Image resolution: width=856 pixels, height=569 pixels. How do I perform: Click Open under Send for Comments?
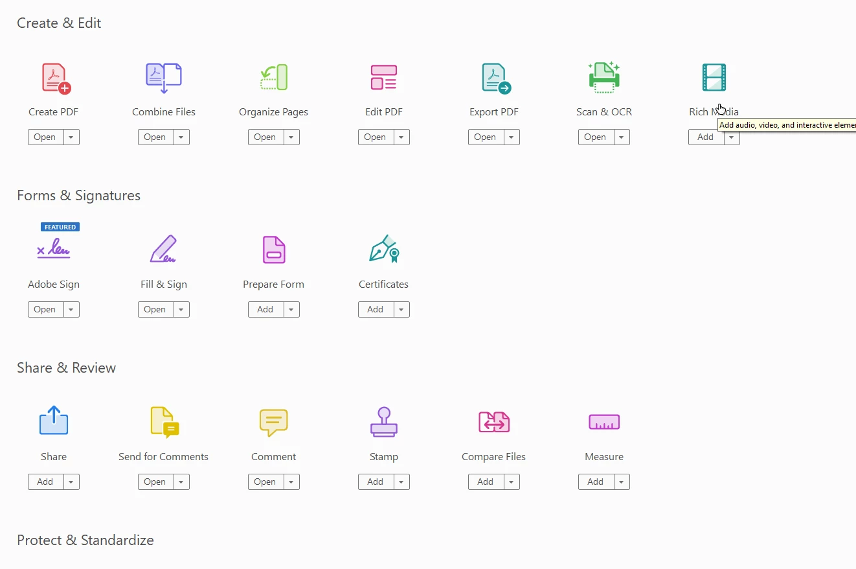coord(155,482)
